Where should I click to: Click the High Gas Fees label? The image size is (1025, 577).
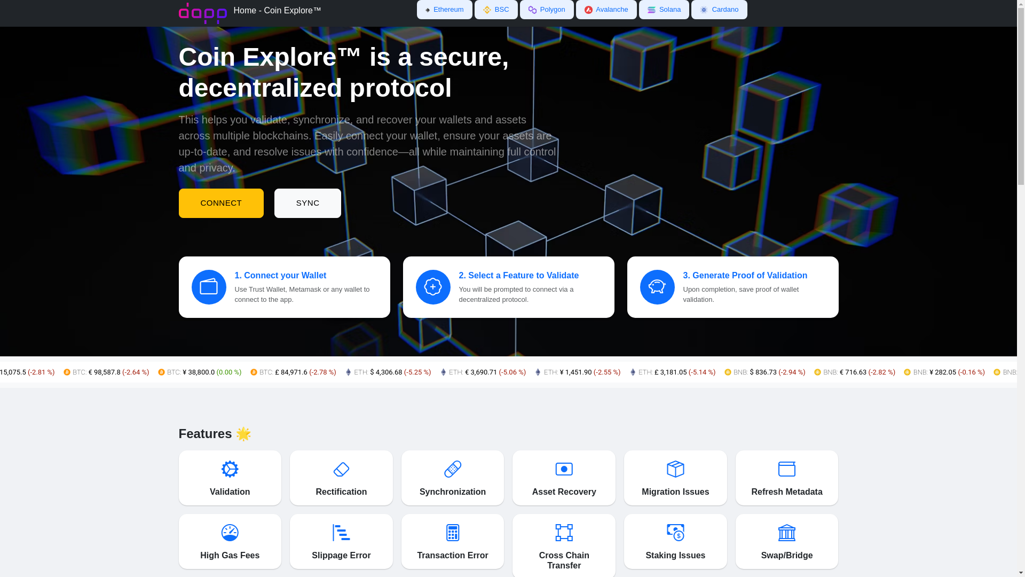click(230, 556)
